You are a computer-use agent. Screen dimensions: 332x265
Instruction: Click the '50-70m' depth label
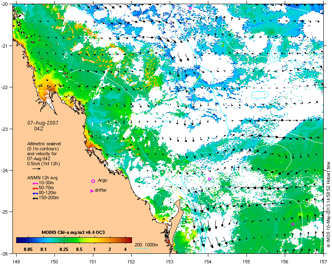point(46,188)
